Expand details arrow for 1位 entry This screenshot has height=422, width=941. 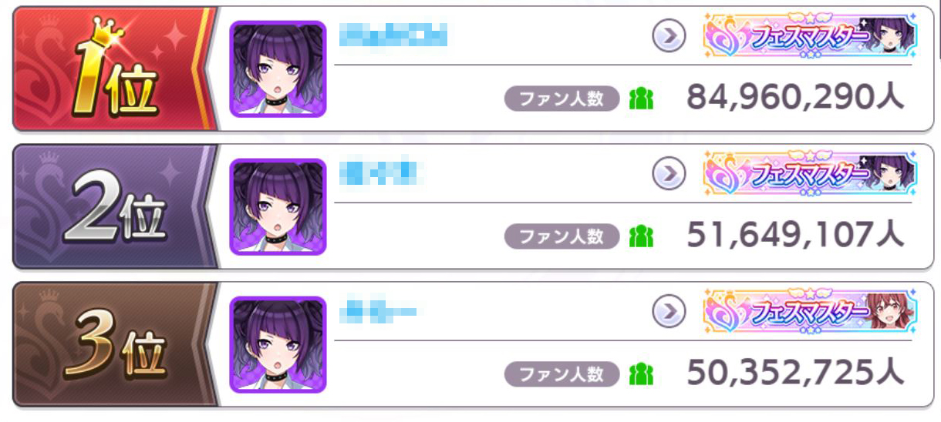[669, 36]
